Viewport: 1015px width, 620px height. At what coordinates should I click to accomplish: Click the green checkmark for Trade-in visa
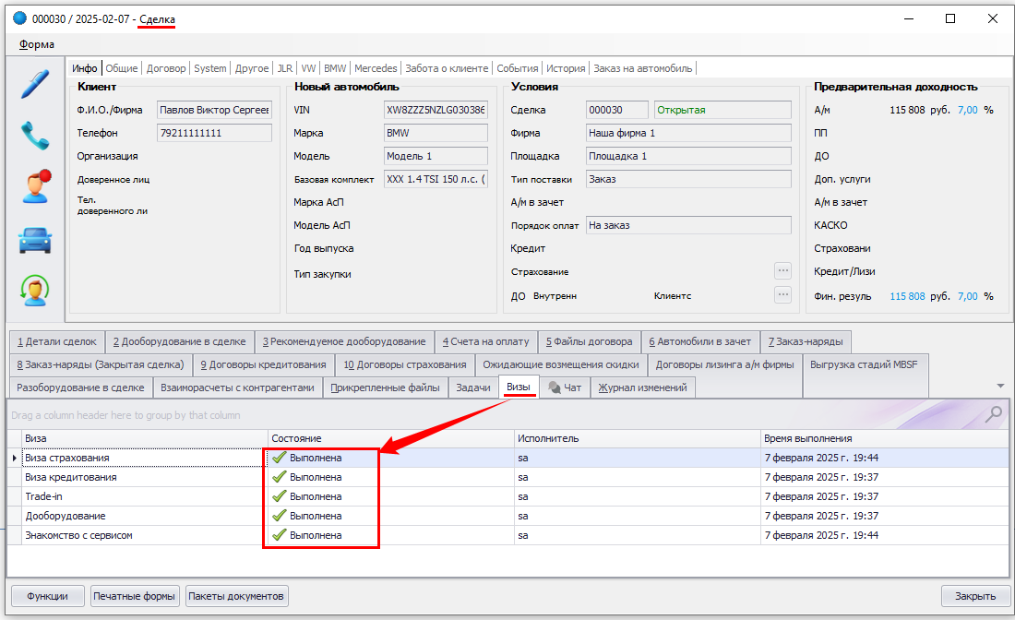pyautogui.click(x=278, y=496)
